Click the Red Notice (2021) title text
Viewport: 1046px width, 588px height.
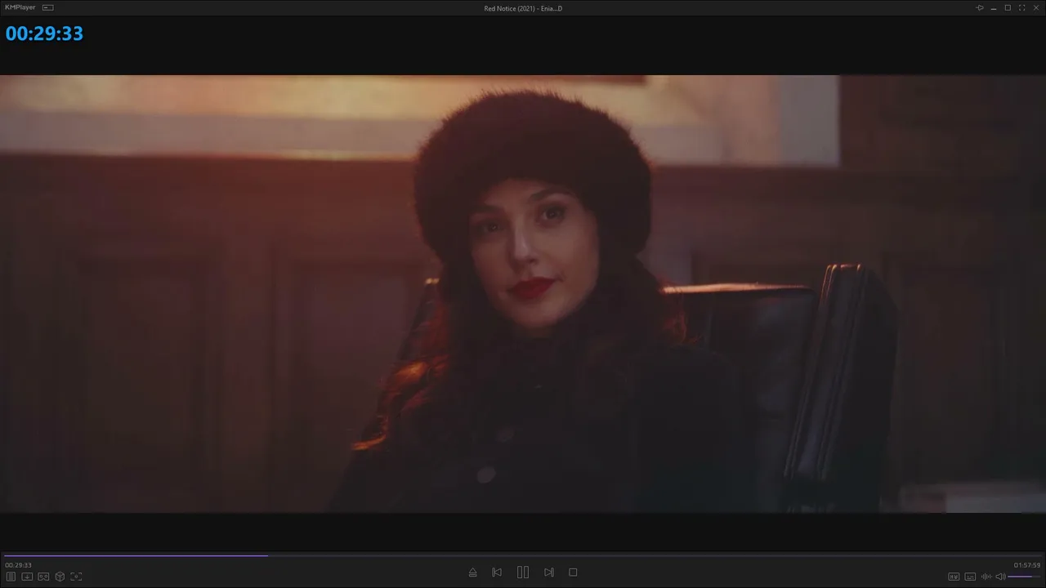(523, 8)
